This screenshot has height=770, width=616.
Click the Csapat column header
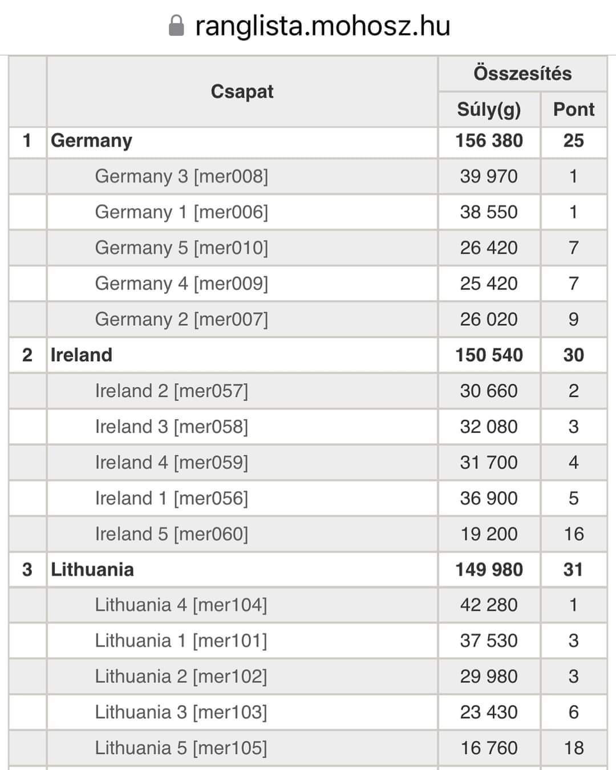point(242,91)
